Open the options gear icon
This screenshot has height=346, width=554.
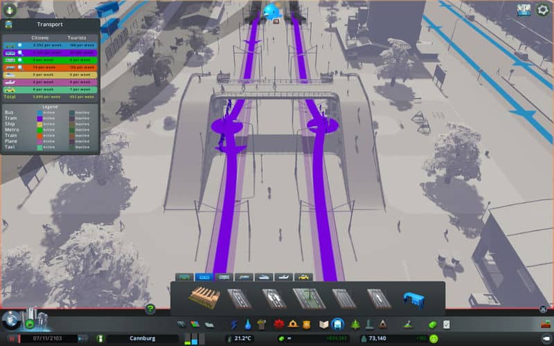tap(542, 10)
